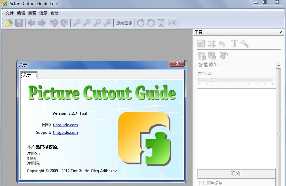This screenshot has width=286, height=186.
Task: Select the 关于 tab in dialog
Action: tap(29, 75)
